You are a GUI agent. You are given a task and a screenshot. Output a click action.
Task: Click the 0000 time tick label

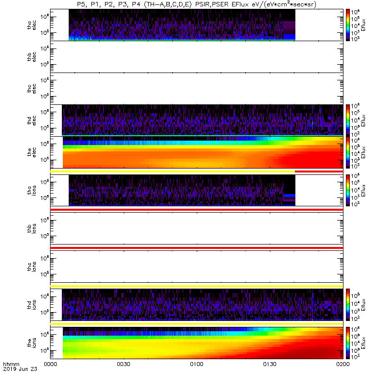[x=51, y=364]
